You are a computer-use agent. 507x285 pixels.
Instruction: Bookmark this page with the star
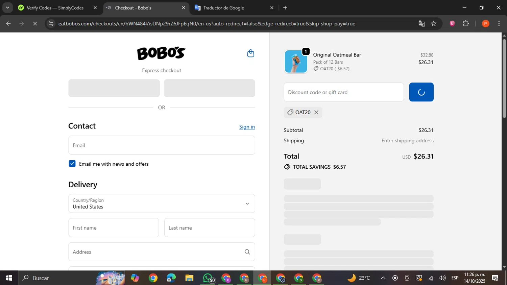[434, 24]
